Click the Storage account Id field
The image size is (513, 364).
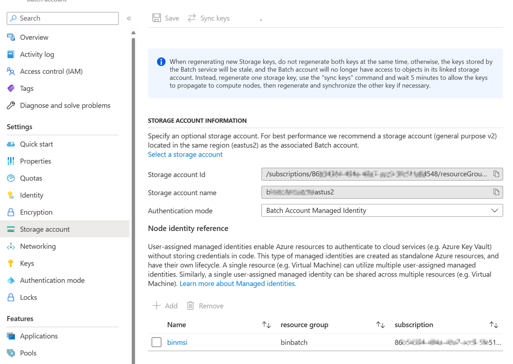[x=382, y=174]
